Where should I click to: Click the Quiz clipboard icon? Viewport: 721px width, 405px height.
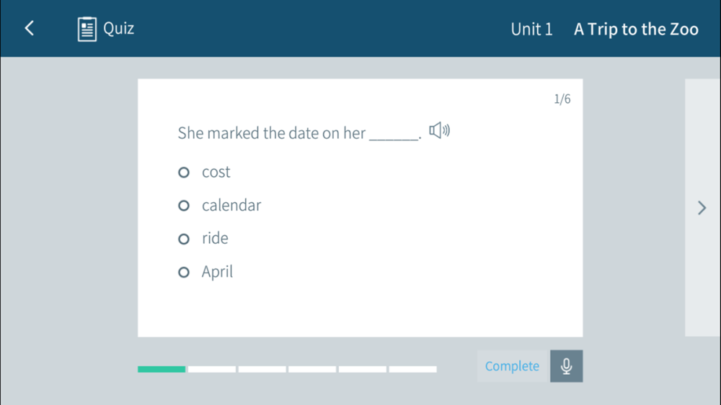click(x=87, y=29)
